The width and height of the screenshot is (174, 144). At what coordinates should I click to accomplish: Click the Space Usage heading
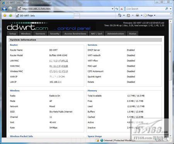coord(95,136)
